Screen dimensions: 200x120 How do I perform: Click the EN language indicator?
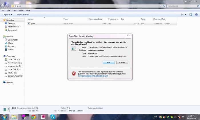pos(155,117)
